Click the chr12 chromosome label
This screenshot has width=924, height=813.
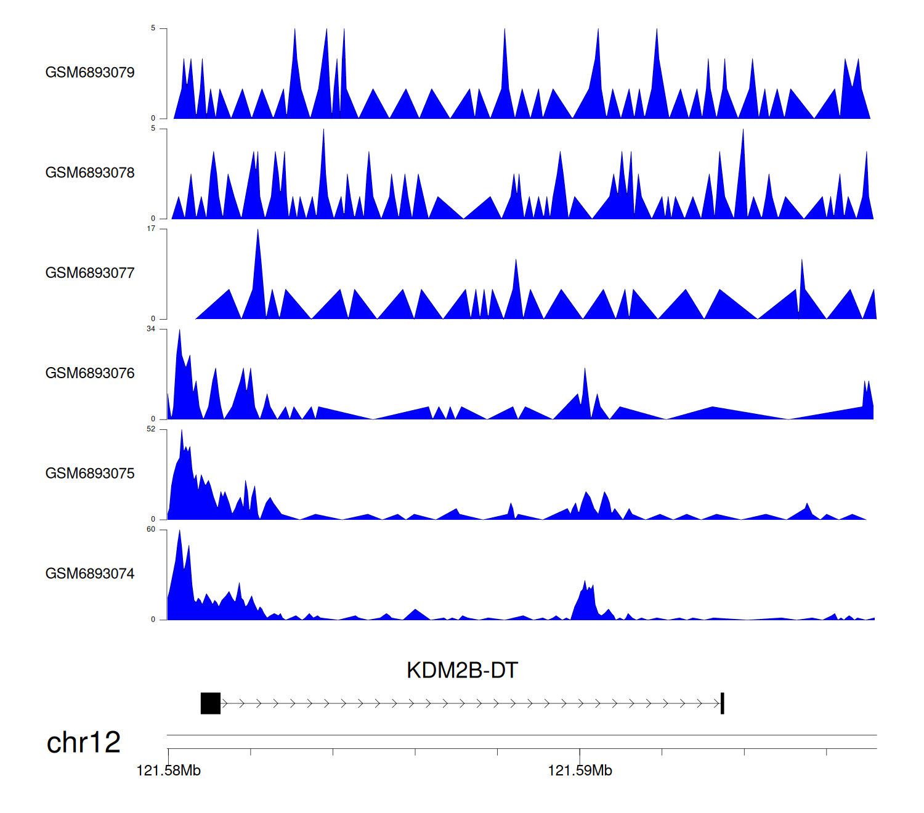click(x=84, y=743)
